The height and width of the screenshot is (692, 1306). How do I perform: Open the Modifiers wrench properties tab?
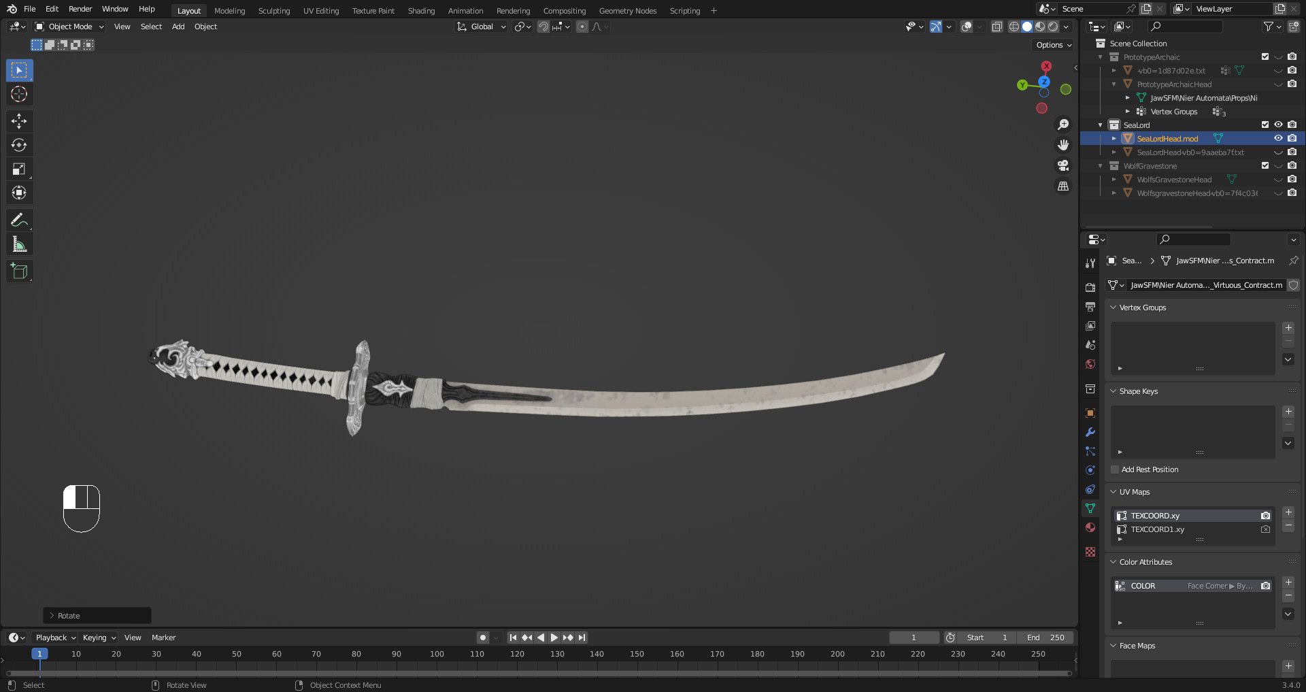pyautogui.click(x=1090, y=432)
